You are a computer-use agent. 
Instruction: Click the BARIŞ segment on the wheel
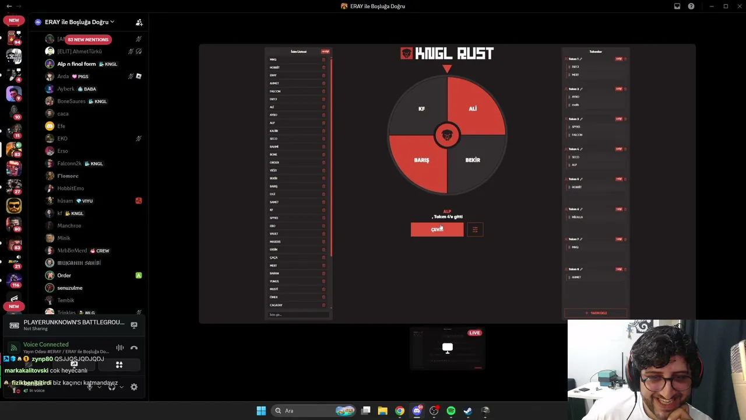[x=421, y=160]
